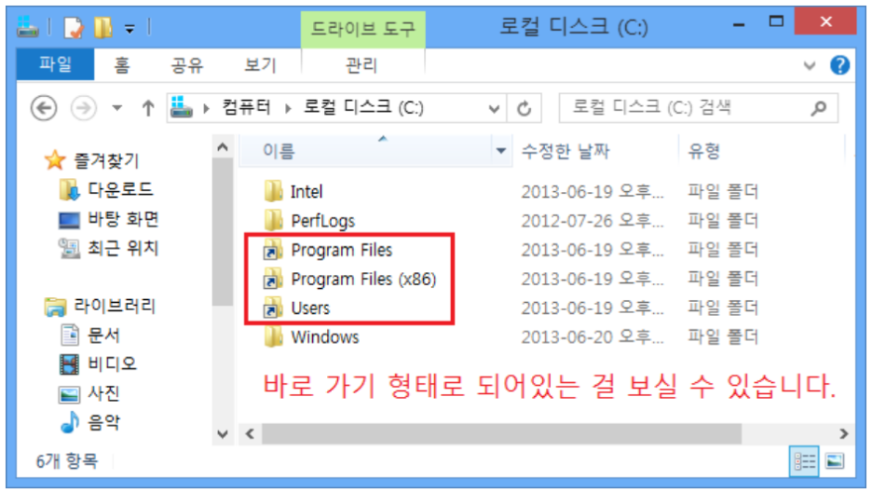Click the navigation pane vertical scrollbar thumb

(223, 232)
